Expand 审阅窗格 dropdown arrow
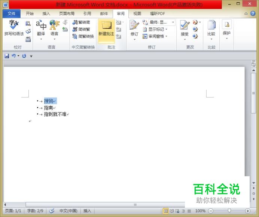Viewport: 259px width, 217px height. (x=166, y=36)
